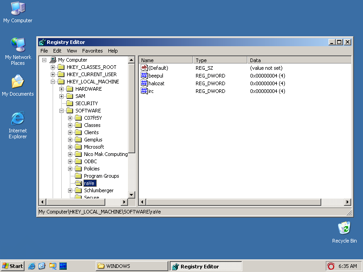Expand the C07ft5Y key

(70, 118)
